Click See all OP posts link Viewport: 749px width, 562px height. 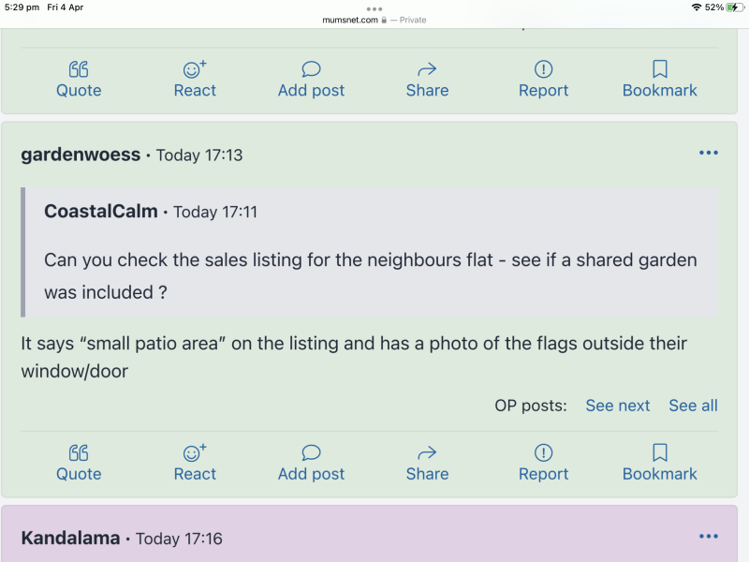coord(693,406)
